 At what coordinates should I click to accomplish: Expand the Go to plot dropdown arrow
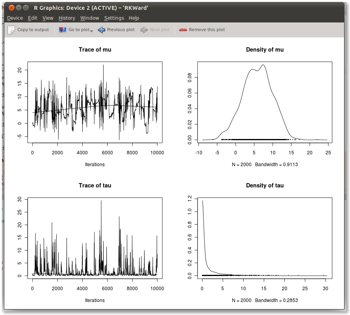point(92,31)
